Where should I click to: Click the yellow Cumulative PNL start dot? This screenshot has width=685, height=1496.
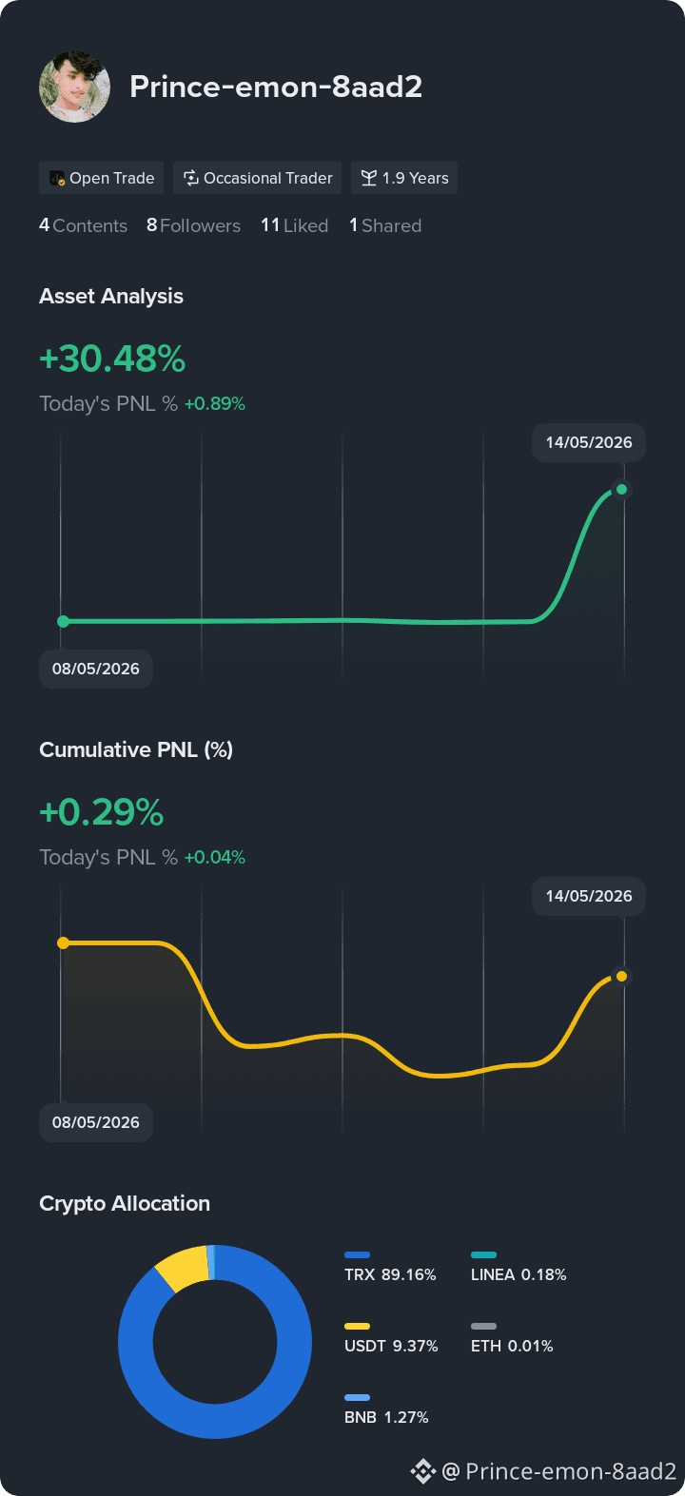64,942
